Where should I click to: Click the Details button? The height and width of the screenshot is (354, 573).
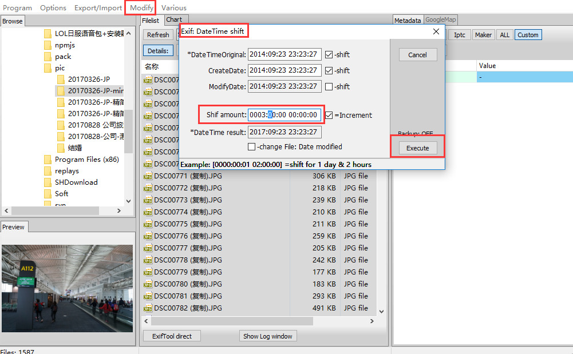[x=158, y=51]
